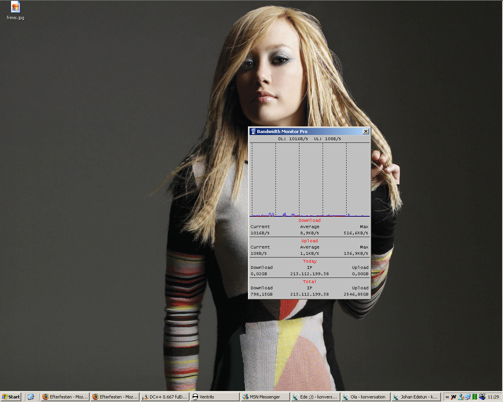This screenshot has width=503, height=402.
Task: Click the Bandwidth Monitor Pro title icon
Action: point(253,132)
